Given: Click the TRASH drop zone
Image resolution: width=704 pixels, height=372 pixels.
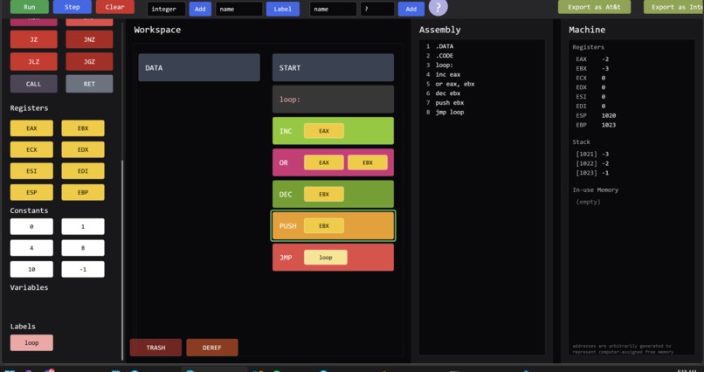Looking at the screenshot, I should (x=155, y=348).
